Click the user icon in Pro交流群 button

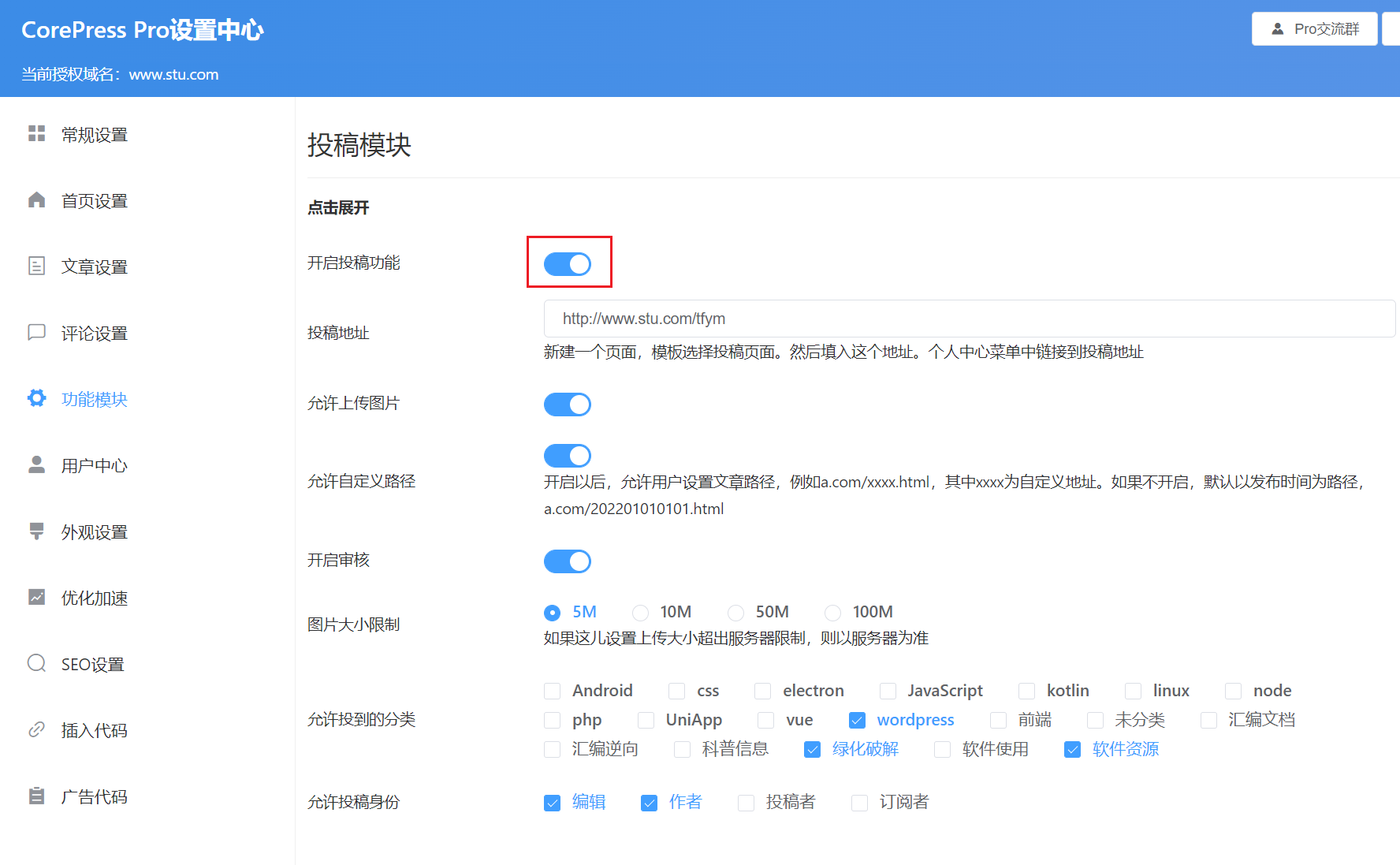pyautogui.click(x=1278, y=29)
